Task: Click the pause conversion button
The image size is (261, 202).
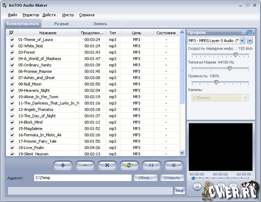Action: pyautogui.click(x=151, y=165)
